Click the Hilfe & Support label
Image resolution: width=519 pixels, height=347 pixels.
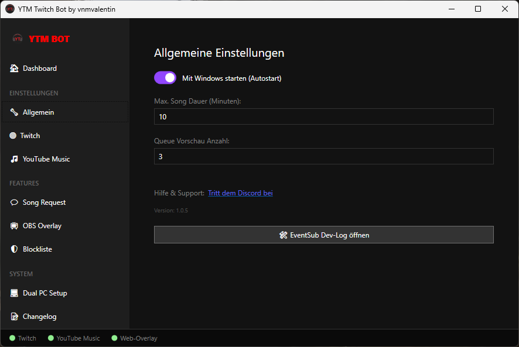[179, 193]
